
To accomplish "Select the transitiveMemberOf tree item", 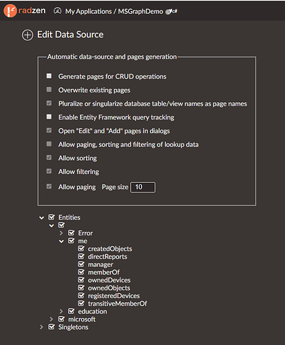I will [117, 304].
